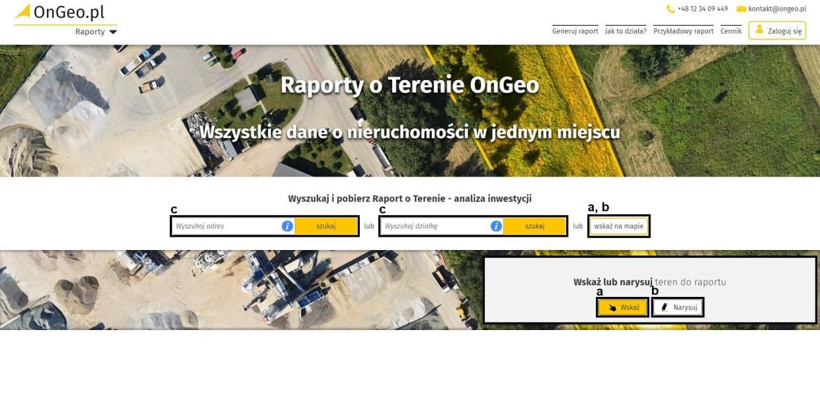Click the wskaż na mapie button
The width and height of the screenshot is (820, 420).
click(x=618, y=226)
